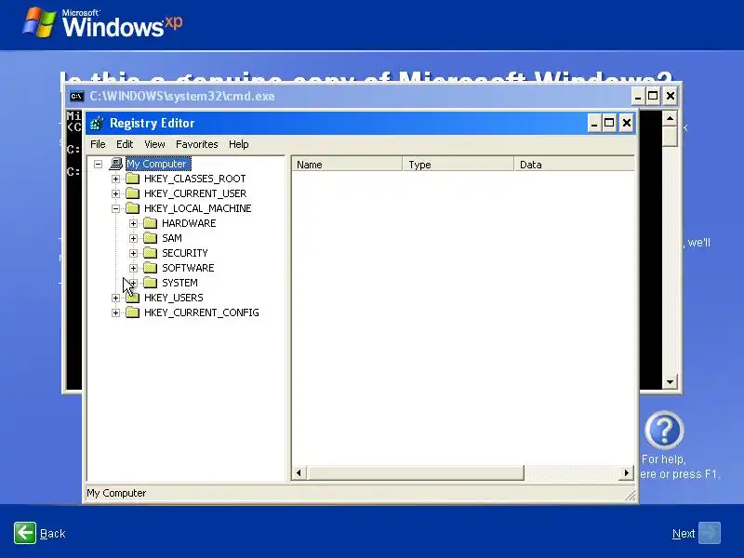The width and height of the screenshot is (744, 558).
Task: Maximize the Registry Editor window
Action: pos(609,124)
